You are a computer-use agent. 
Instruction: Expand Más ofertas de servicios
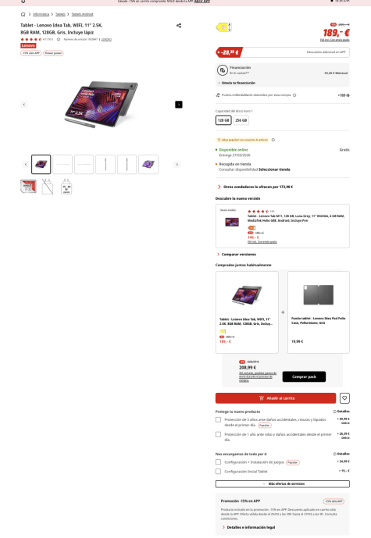(283, 484)
